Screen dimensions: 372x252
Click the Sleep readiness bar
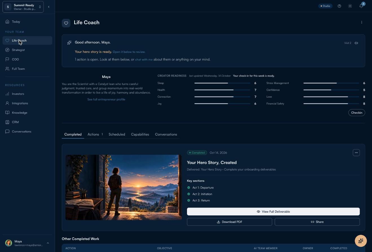click(x=222, y=83)
